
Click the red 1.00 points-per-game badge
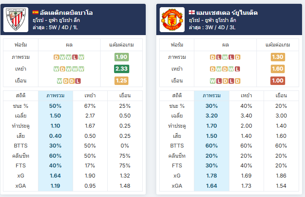pyautogui.click(x=278, y=81)
